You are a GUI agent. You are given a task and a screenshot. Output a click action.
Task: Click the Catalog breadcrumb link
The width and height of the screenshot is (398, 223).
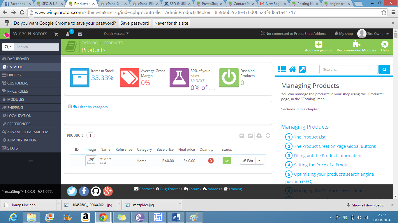[89, 43]
